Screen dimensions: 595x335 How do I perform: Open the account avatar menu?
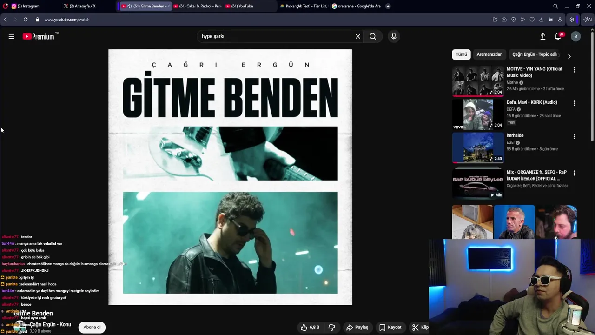coord(575,36)
